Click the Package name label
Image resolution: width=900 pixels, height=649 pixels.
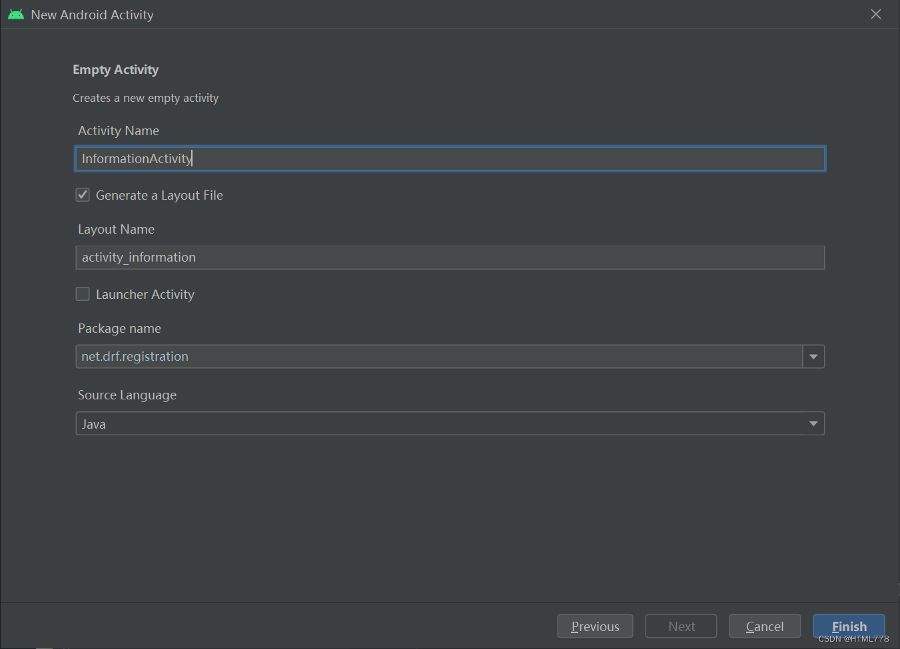[x=119, y=328]
